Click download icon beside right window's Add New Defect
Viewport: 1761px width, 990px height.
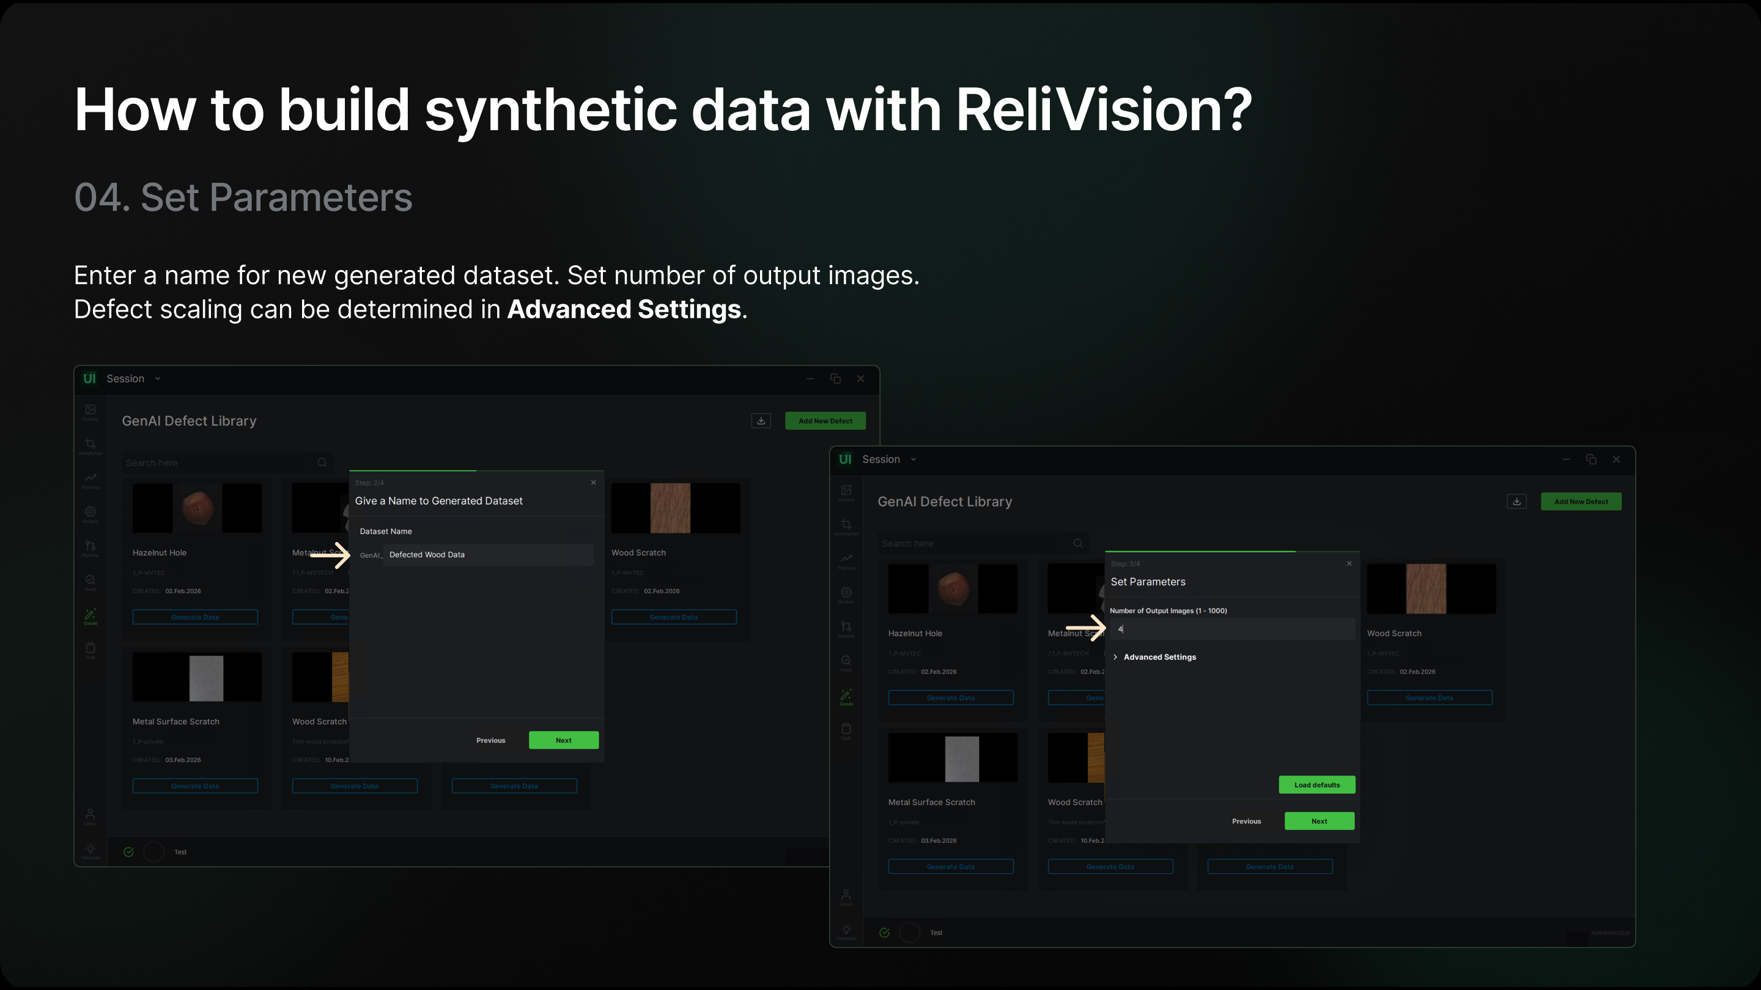coord(1516,502)
